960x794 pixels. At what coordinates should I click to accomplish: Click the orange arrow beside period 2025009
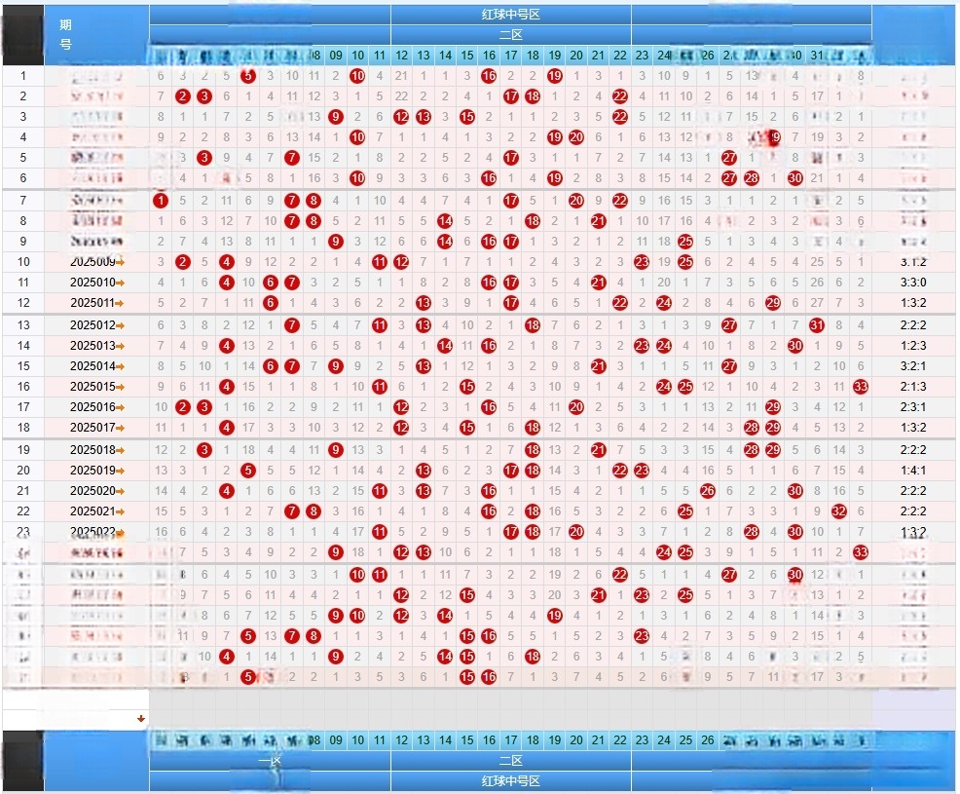click(x=120, y=262)
